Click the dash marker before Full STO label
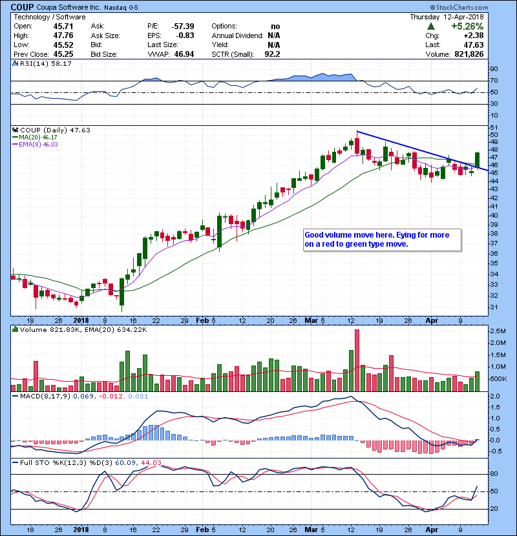 pos(15,463)
